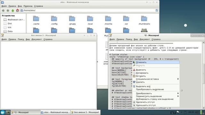Reload folder using icon right of path bar
Screen dimensions: 205x115
pos(157,10)
